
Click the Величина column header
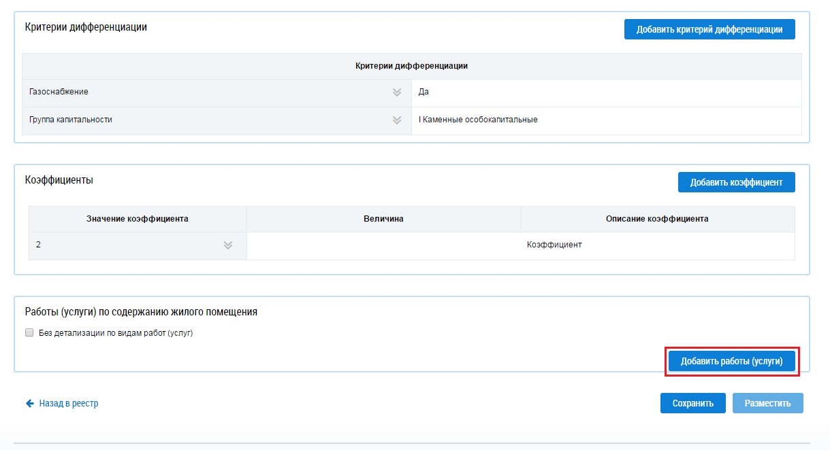[383, 219]
